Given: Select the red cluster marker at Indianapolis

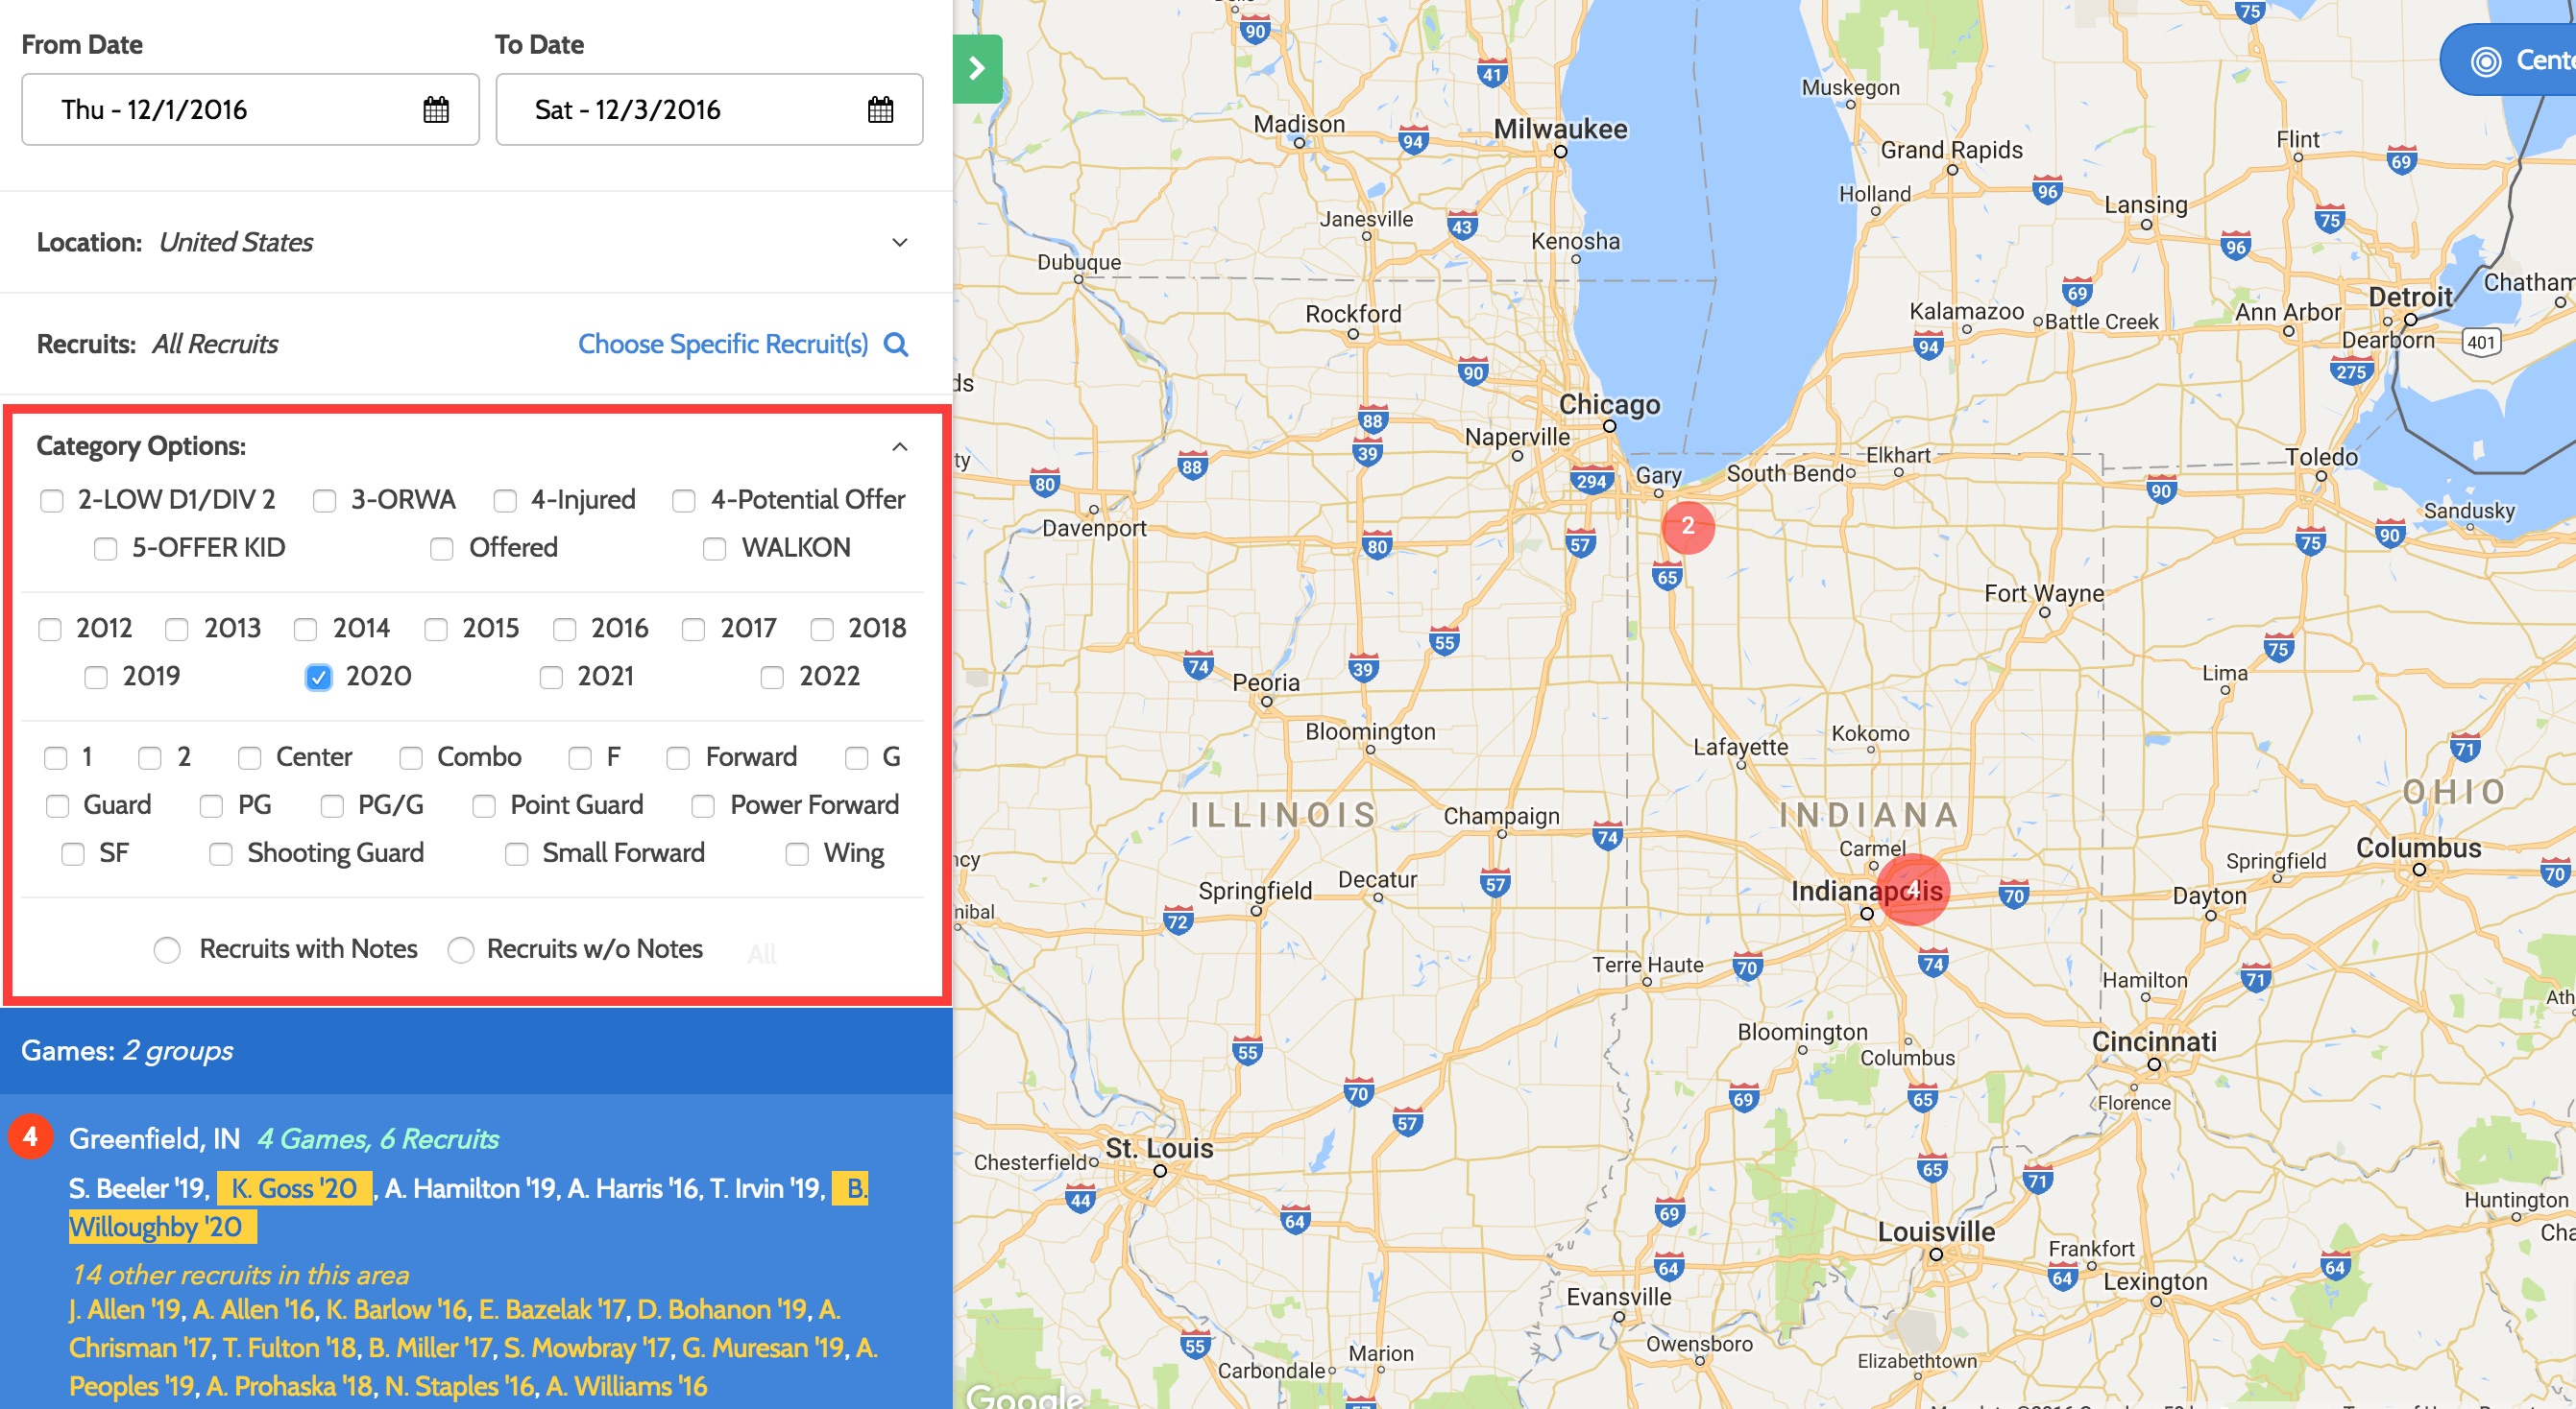Looking at the screenshot, I should pyautogui.click(x=1913, y=889).
